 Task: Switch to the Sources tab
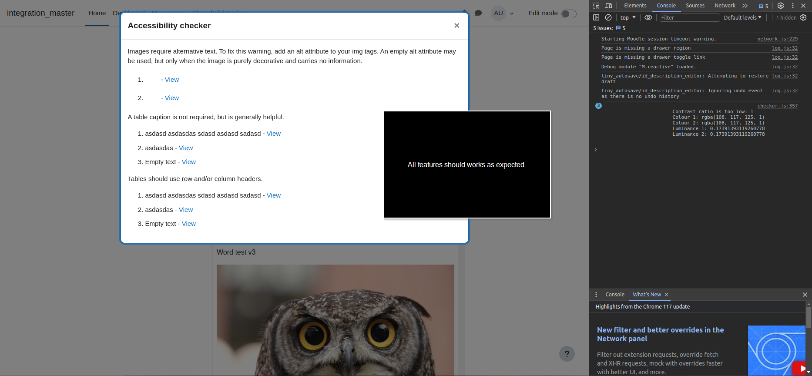click(x=695, y=6)
